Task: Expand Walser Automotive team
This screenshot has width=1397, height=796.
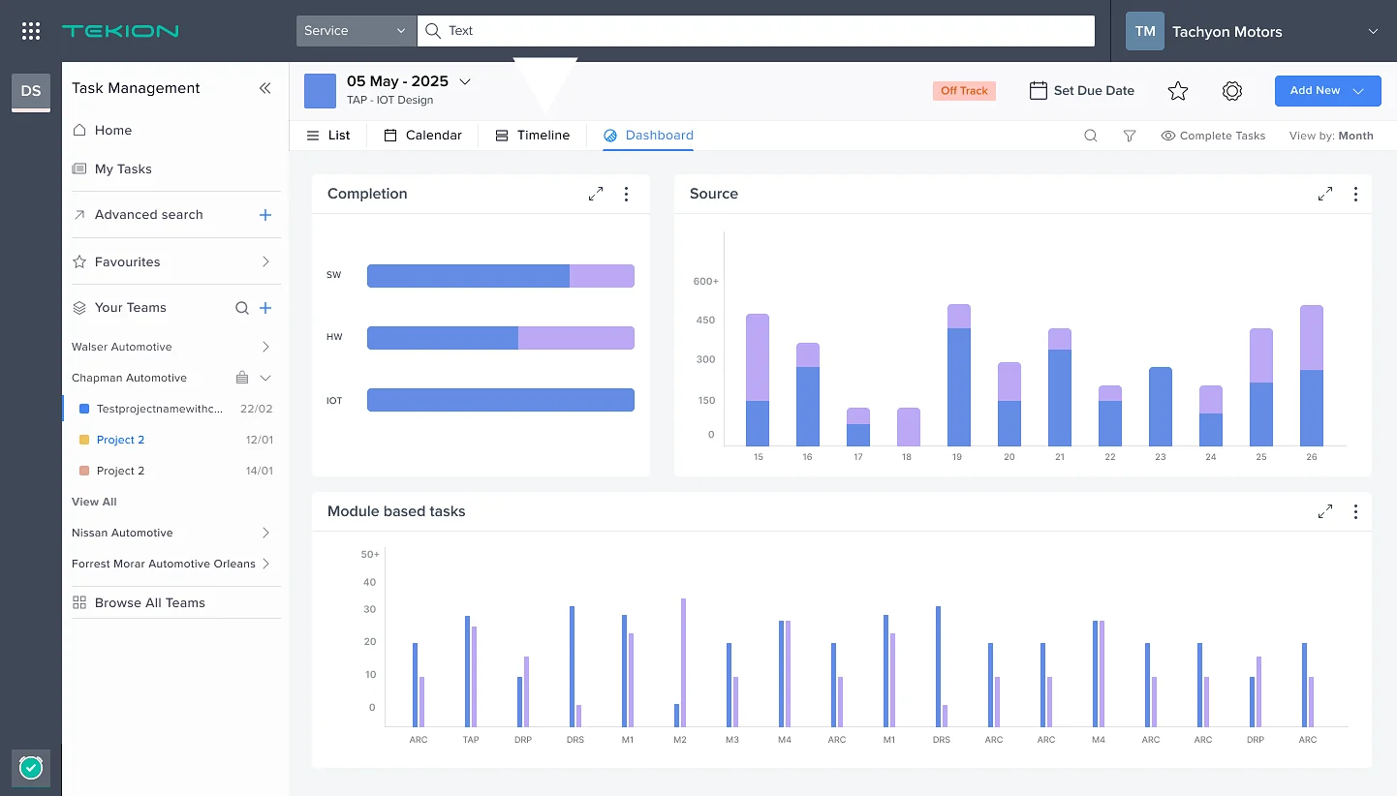Action: click(265, 347)
